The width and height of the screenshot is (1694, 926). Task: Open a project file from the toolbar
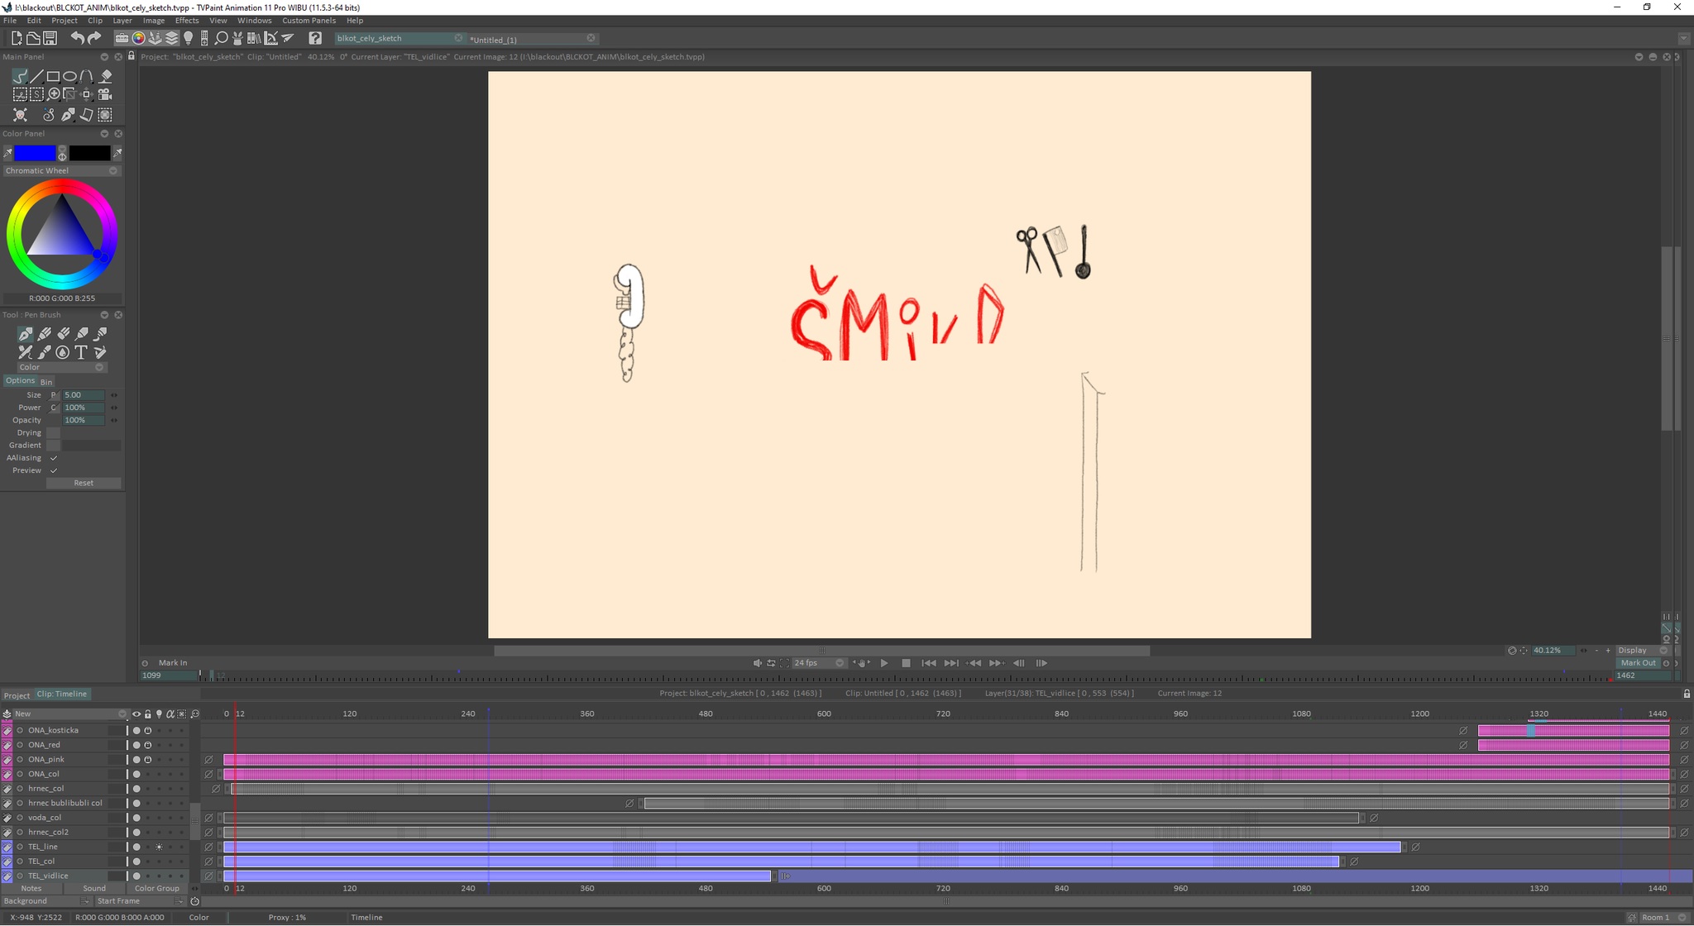[x=33, y=38]
